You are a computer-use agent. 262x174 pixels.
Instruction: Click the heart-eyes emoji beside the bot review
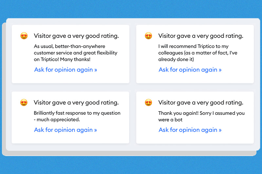click(x=148, y=103)
